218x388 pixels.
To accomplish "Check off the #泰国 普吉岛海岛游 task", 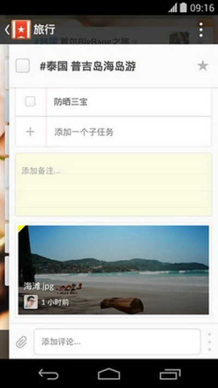I will point(23,66).
